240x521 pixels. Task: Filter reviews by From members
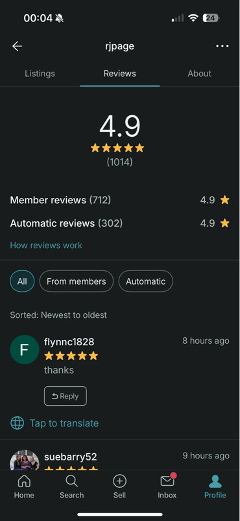(x=77, y=281)
